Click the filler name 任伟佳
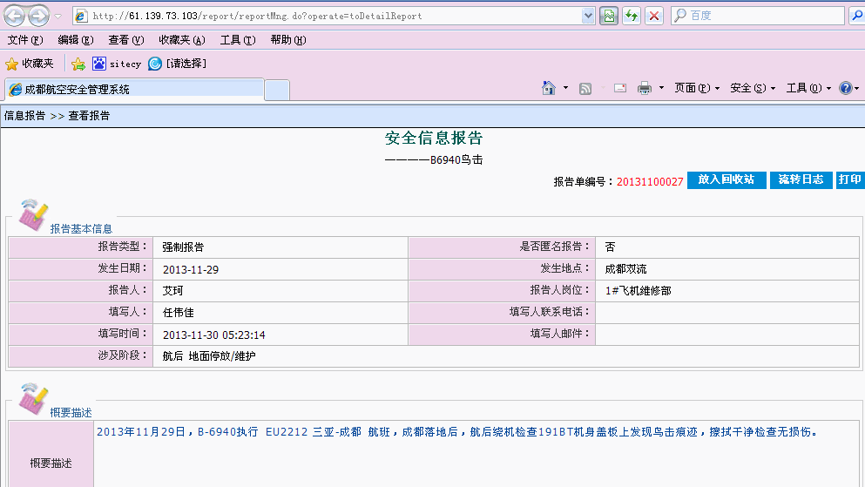865x487 pixels. 179,313
